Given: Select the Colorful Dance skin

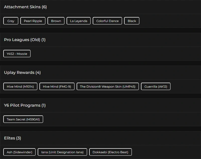Looking at the screenshot, I should tap(107, 21).
